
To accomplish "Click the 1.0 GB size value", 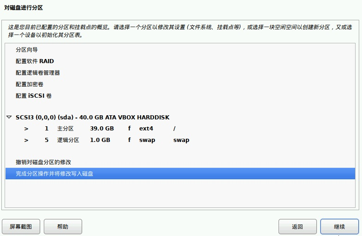I will (100, 140).
